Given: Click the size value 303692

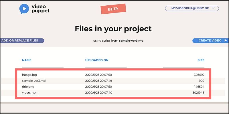Looking at the screenshot, I should pyautogui.click(x=199, y=75).
